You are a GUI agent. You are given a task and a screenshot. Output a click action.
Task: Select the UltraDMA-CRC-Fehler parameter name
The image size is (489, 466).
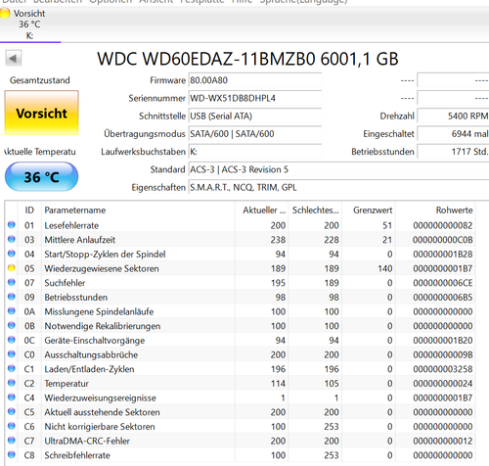pyautogui.click(x=87, y=441)
